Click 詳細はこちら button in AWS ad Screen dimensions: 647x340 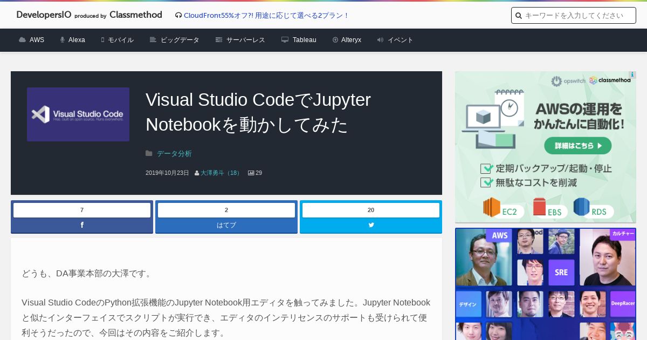577,146
